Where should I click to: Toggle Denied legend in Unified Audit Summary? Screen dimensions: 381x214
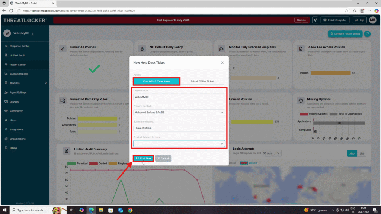98,163
